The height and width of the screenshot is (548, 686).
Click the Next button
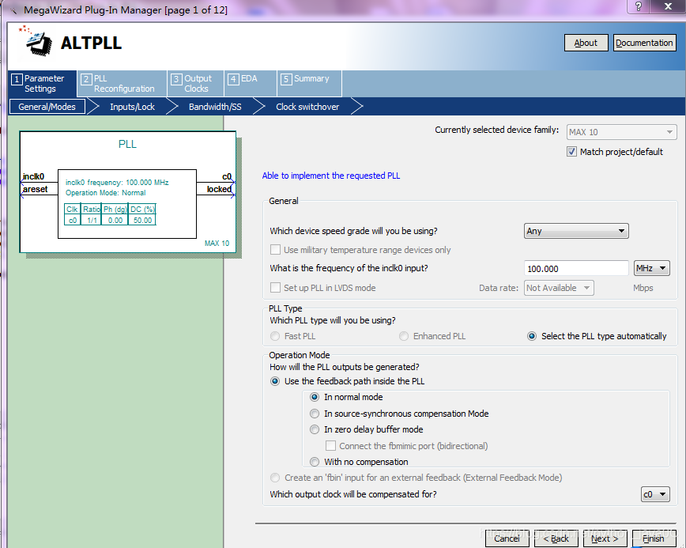(605, 539)
